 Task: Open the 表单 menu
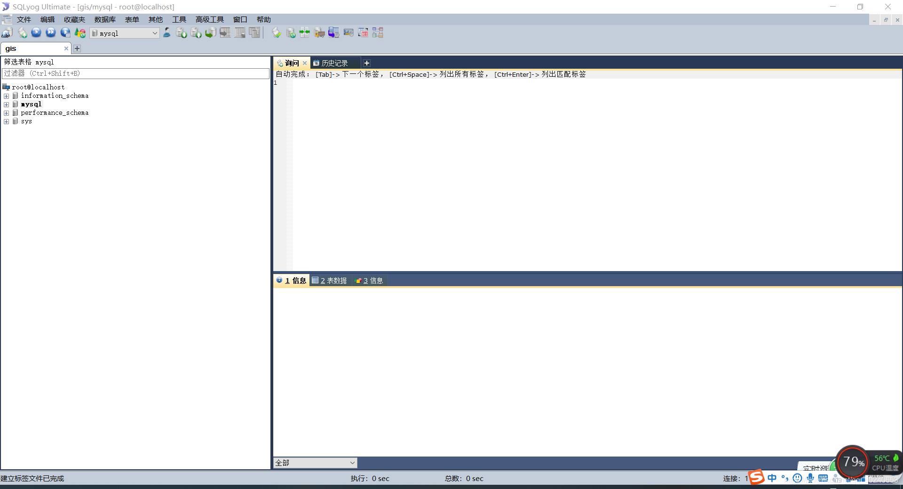[132, 20]
